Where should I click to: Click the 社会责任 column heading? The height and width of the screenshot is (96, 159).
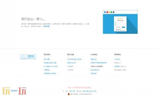click(94, 54)
